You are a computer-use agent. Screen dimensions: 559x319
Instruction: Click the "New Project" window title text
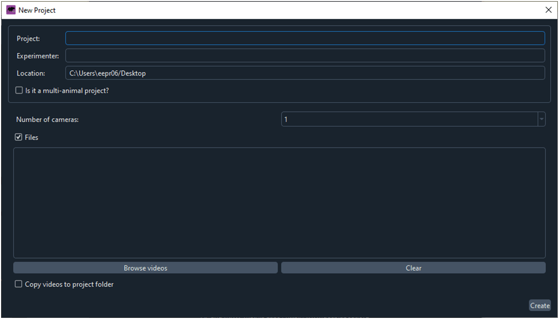click(x=37, y=10)
